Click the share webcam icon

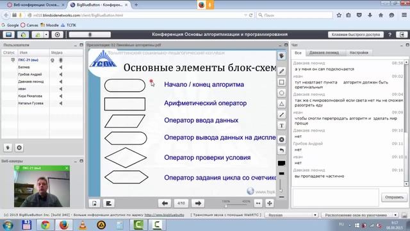(x=38, y=35)
